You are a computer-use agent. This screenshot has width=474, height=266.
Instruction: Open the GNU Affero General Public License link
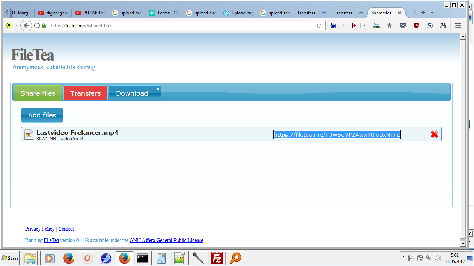click(x=166, y=240)
